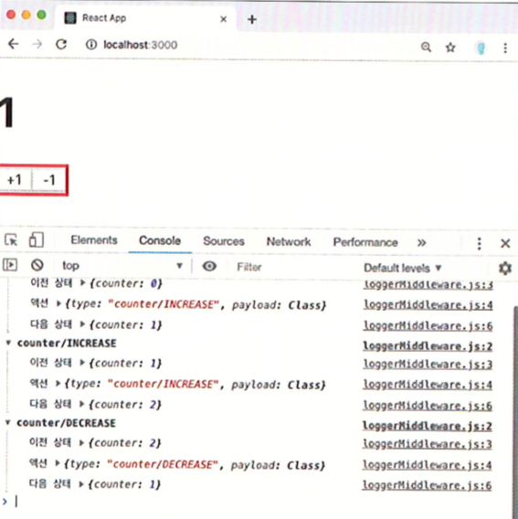Expand the {counter: 0} object

83,283
